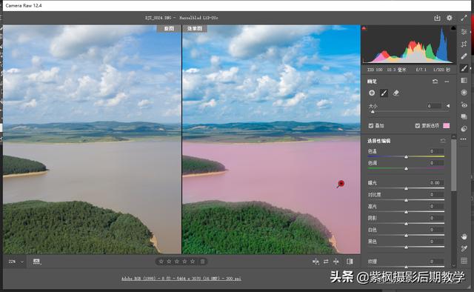This screenshot has width=474, height=292.
Task: Expand brush size options triangle
Action: click(448, 106)
